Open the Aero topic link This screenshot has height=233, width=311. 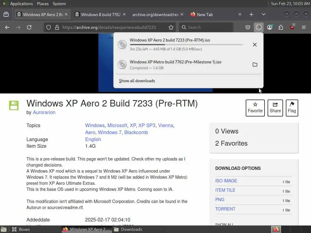90,132
